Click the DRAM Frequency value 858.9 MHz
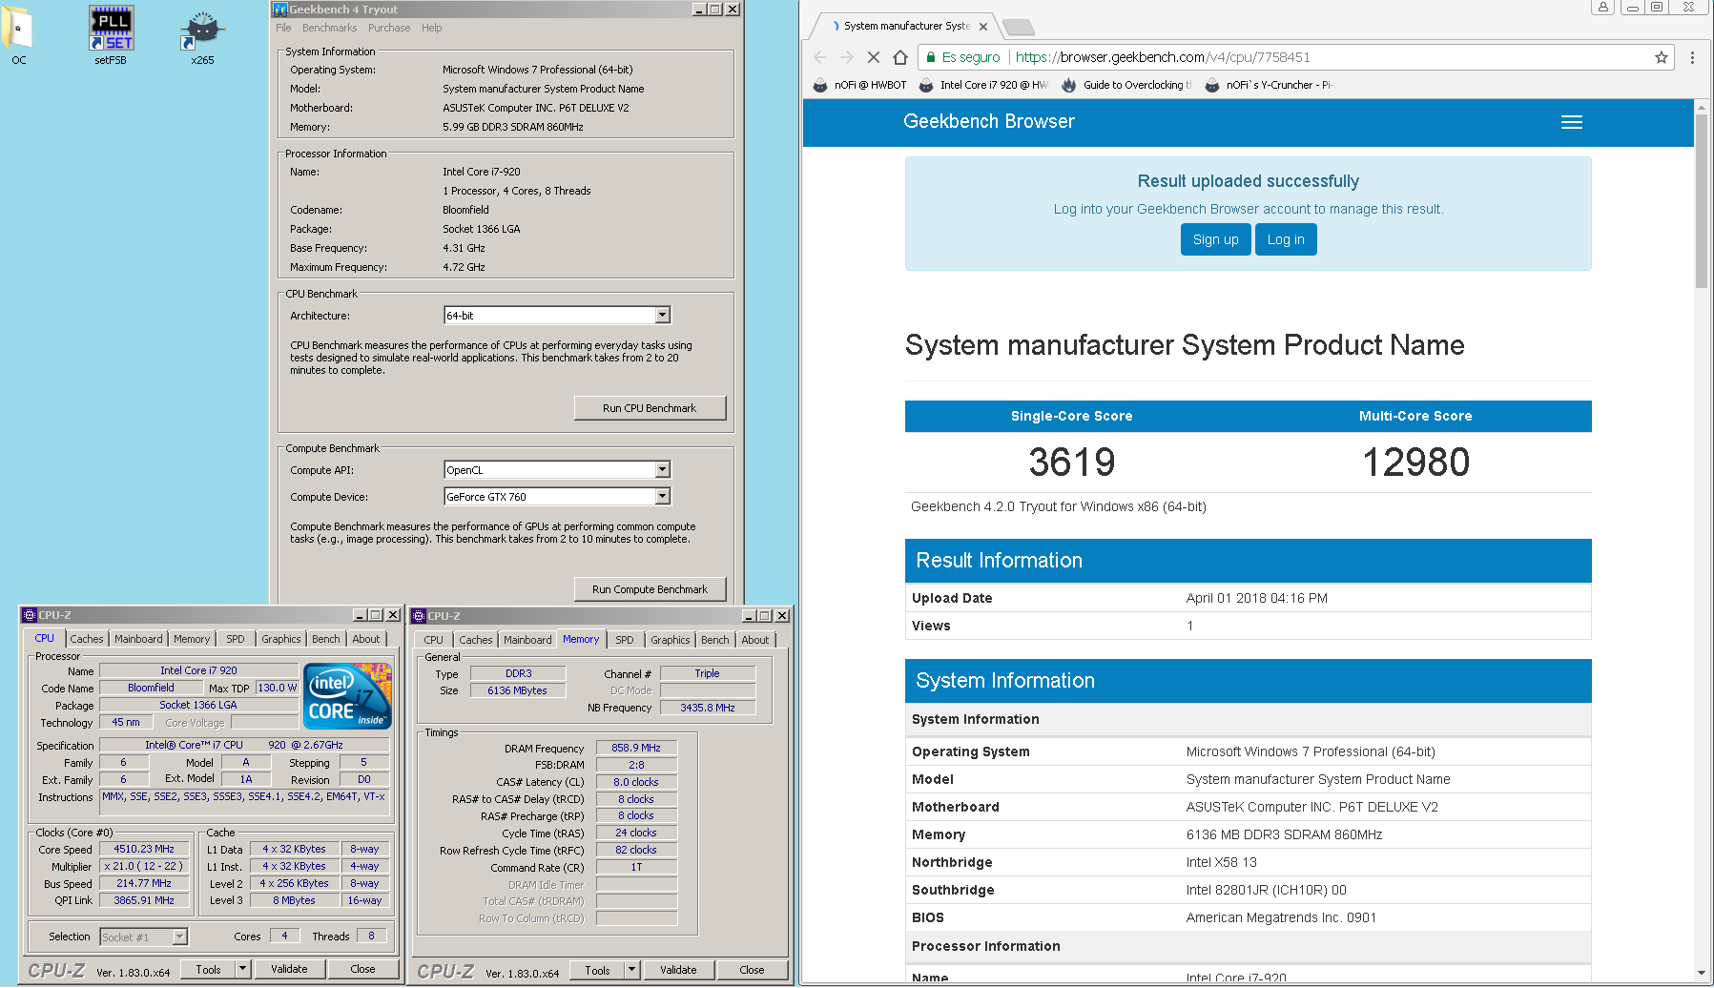The height and width of the screenshot is (988, 1714). pos(636,748)
